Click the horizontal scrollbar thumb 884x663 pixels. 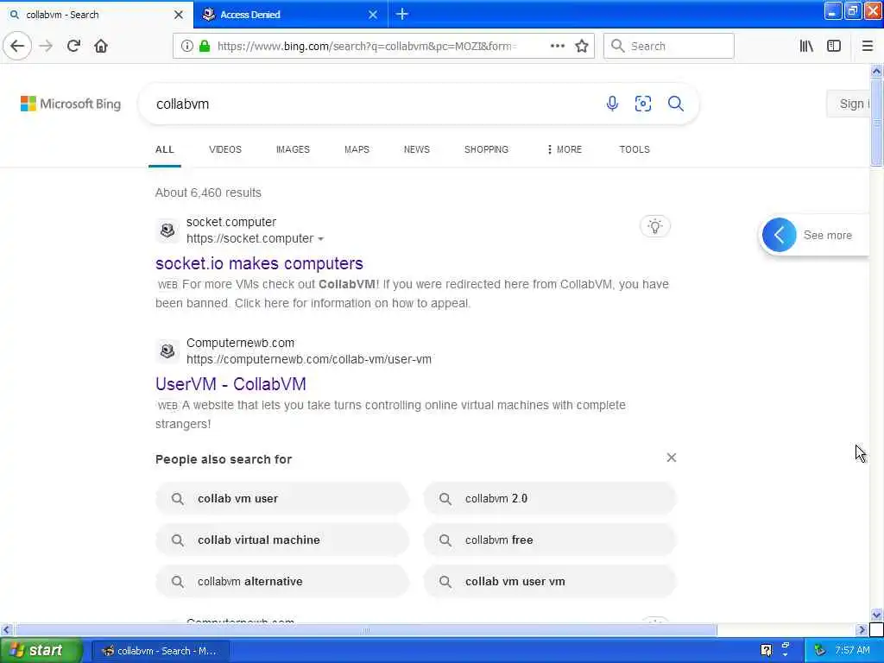click(365, 629)
